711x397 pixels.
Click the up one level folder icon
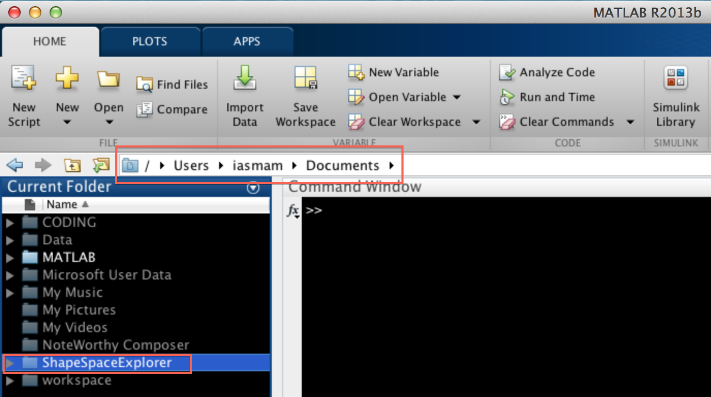point(72,166)
